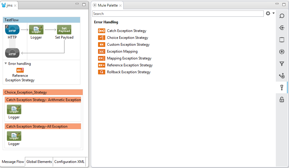289x168 pixels.
Task: Open the Connectors/Endpoints category in palette sidebar
Action: [282, 28]
